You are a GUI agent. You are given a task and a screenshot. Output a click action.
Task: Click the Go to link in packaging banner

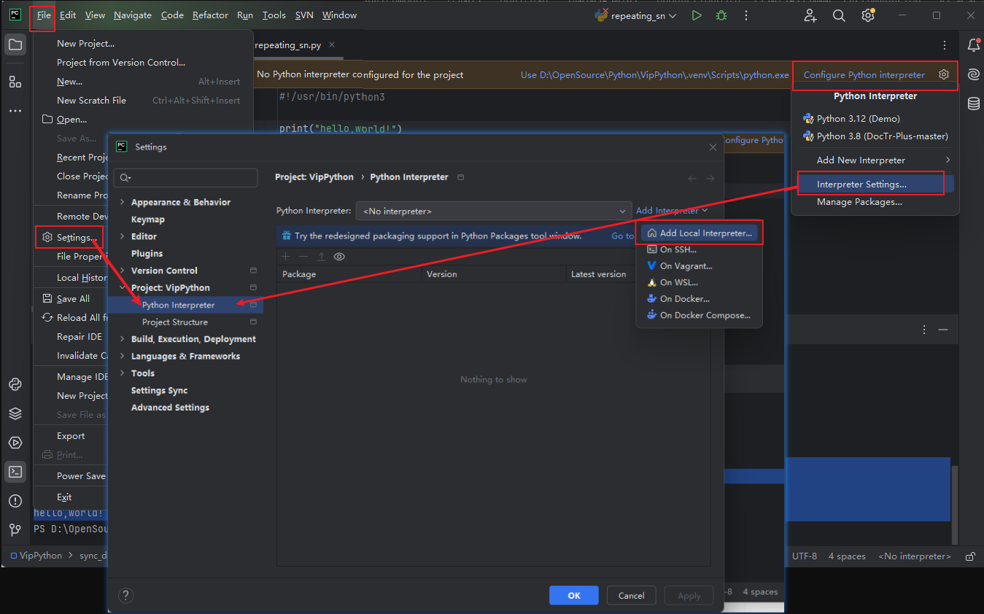[x=622, y=236]
